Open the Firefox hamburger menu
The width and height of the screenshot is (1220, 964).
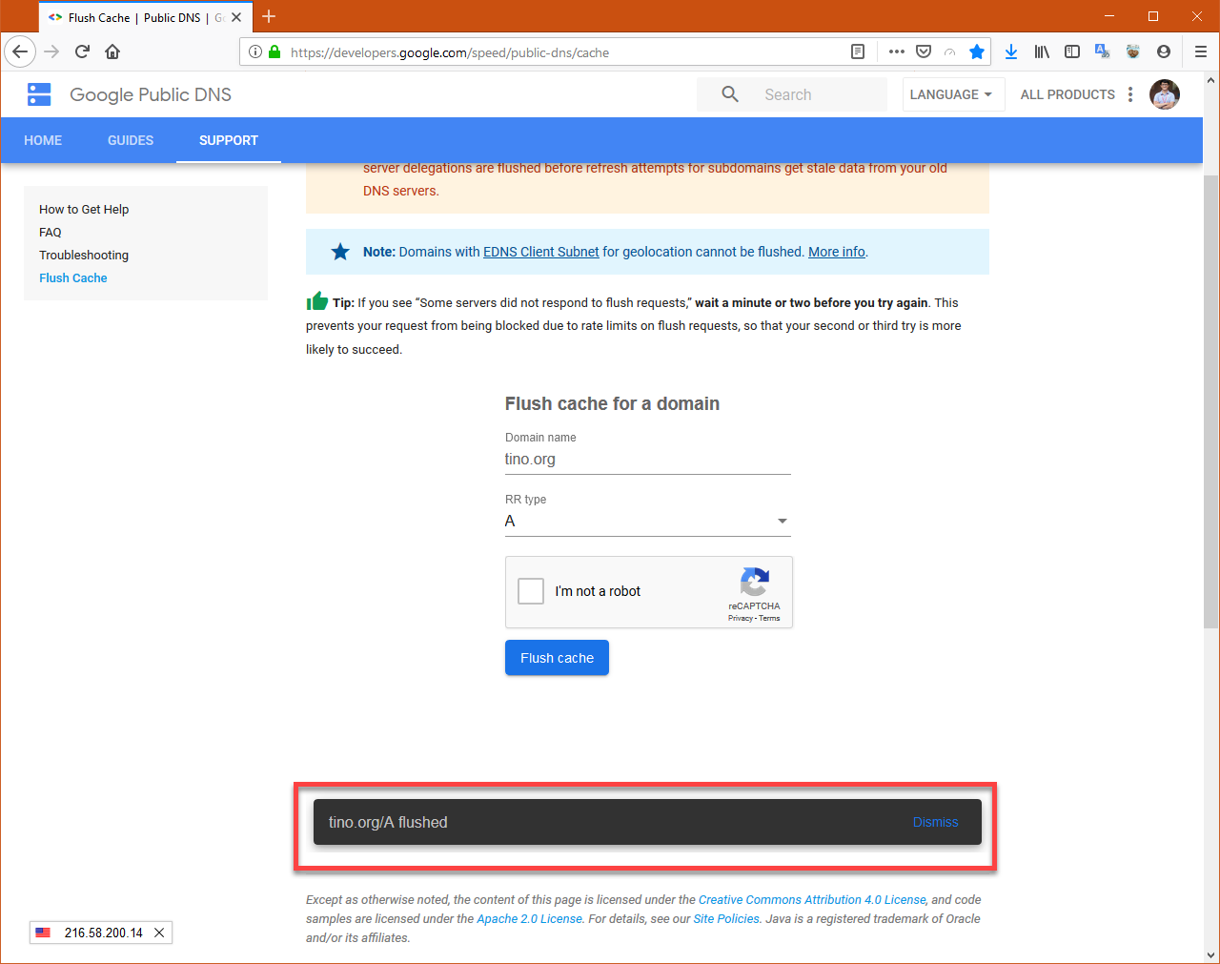[x=1201, y=52]
